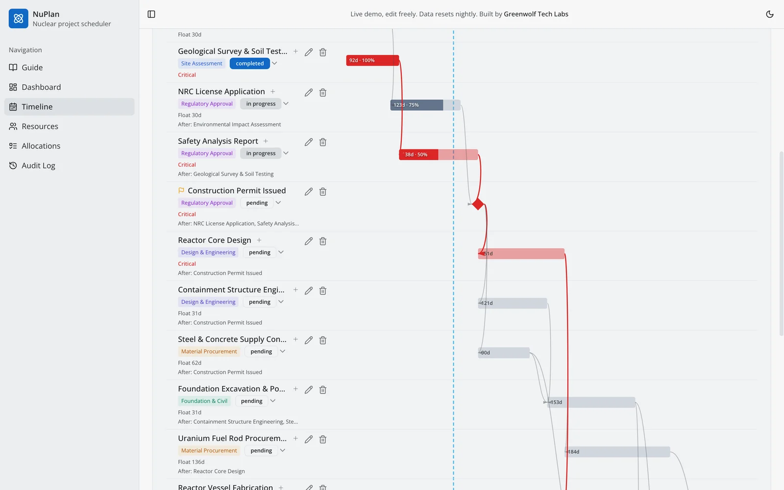The width and height of the screenshot is (784, 490).
Task: Edit Foundation Excavation task
Action: pos(309,390)
